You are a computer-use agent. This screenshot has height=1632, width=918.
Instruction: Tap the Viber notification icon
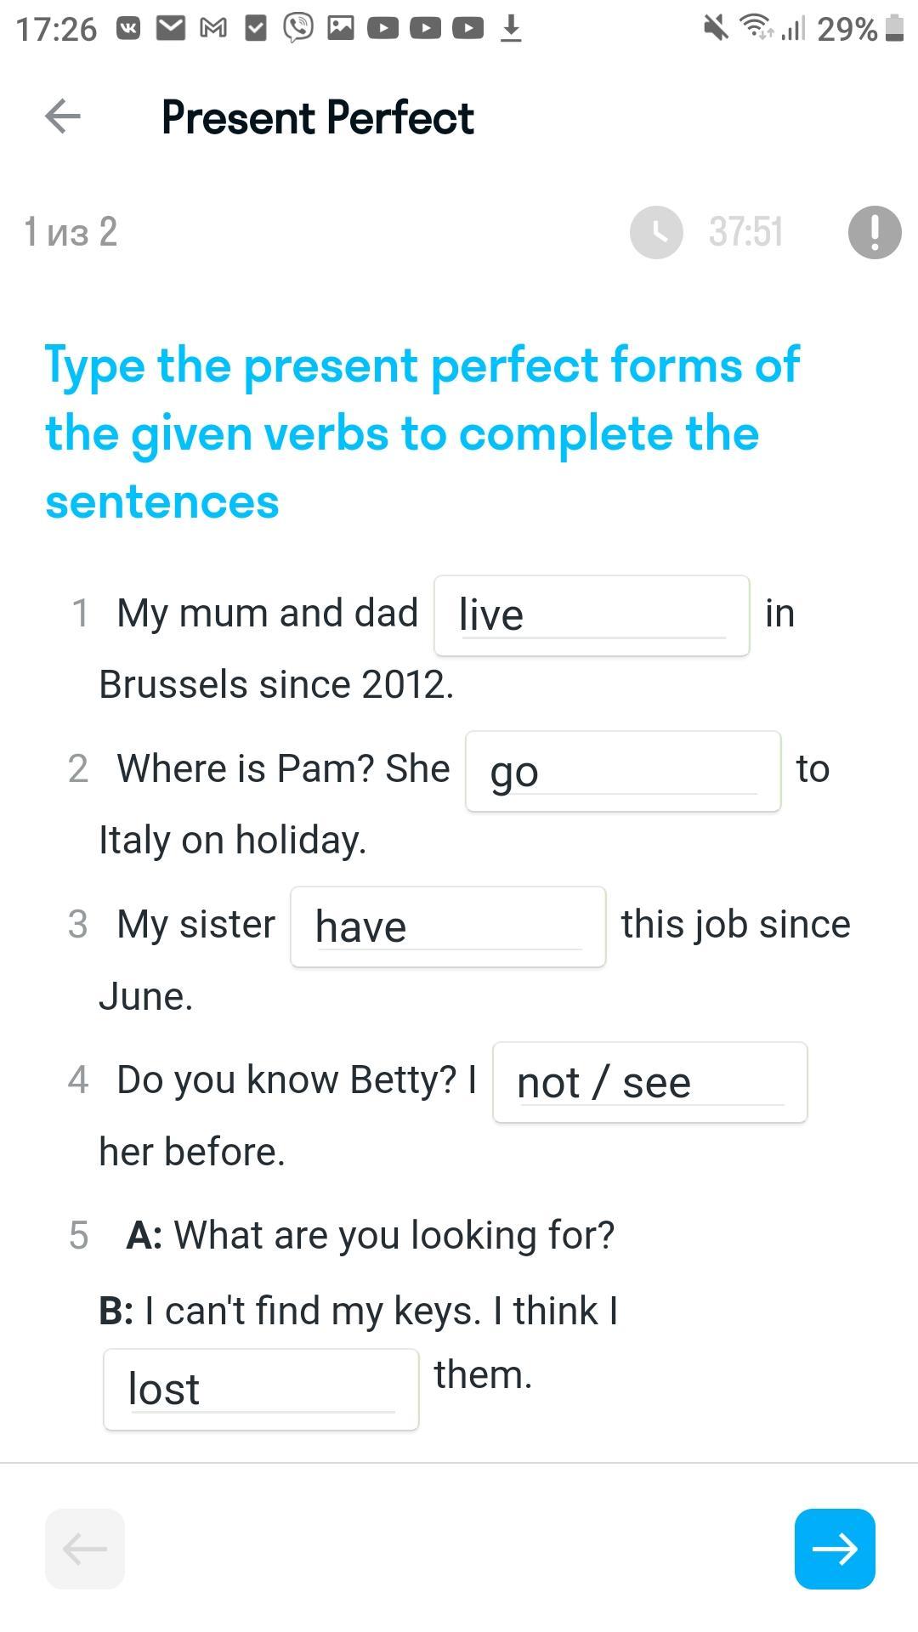click(x=297, y=29)
